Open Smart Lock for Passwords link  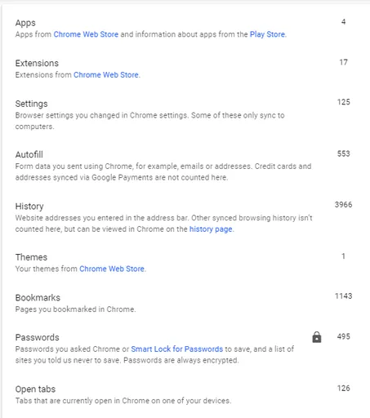click(177, 349)
